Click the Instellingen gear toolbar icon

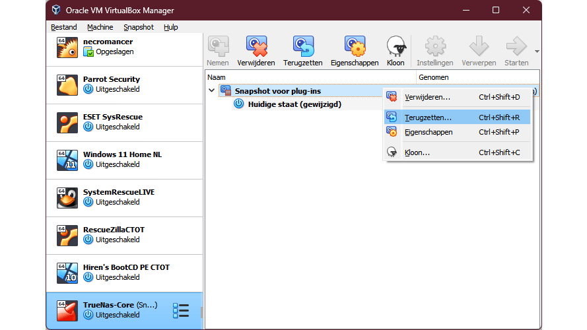[x=435, y=46]
